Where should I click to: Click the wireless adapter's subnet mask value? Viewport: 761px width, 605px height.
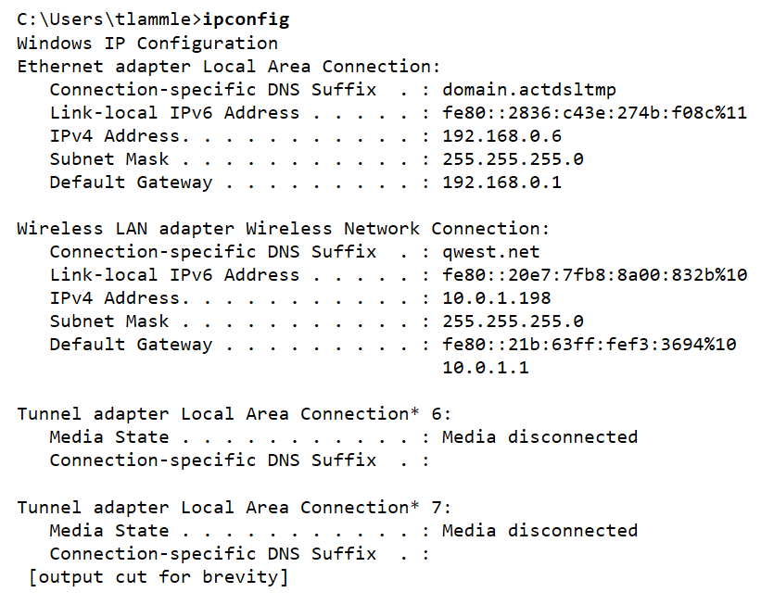(513, 321)
